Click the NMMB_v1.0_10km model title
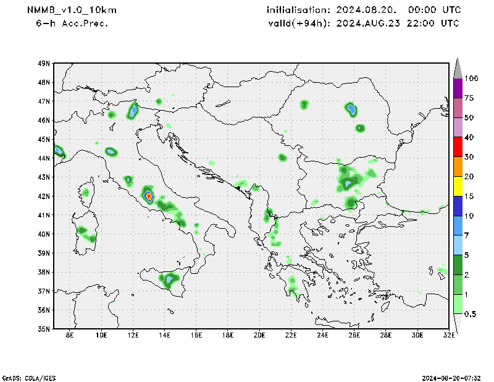This screenshot has height=382, width=494. coord(71,11)
